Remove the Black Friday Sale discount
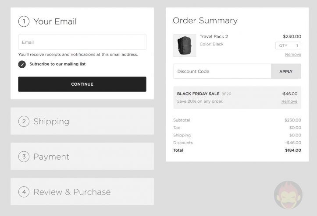Image resolution: width=317 pixels, height=216 pixels. click(x=289, y=101)
